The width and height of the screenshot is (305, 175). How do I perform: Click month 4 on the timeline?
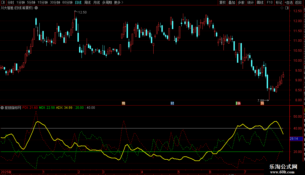coord(142,172)
